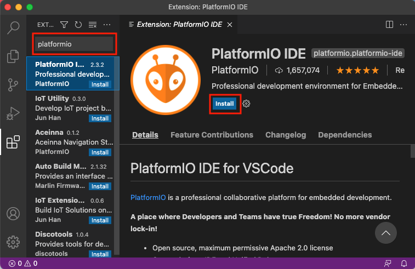
Task: Switch to the Feature Contributions tab
Action: coord(212,135)
